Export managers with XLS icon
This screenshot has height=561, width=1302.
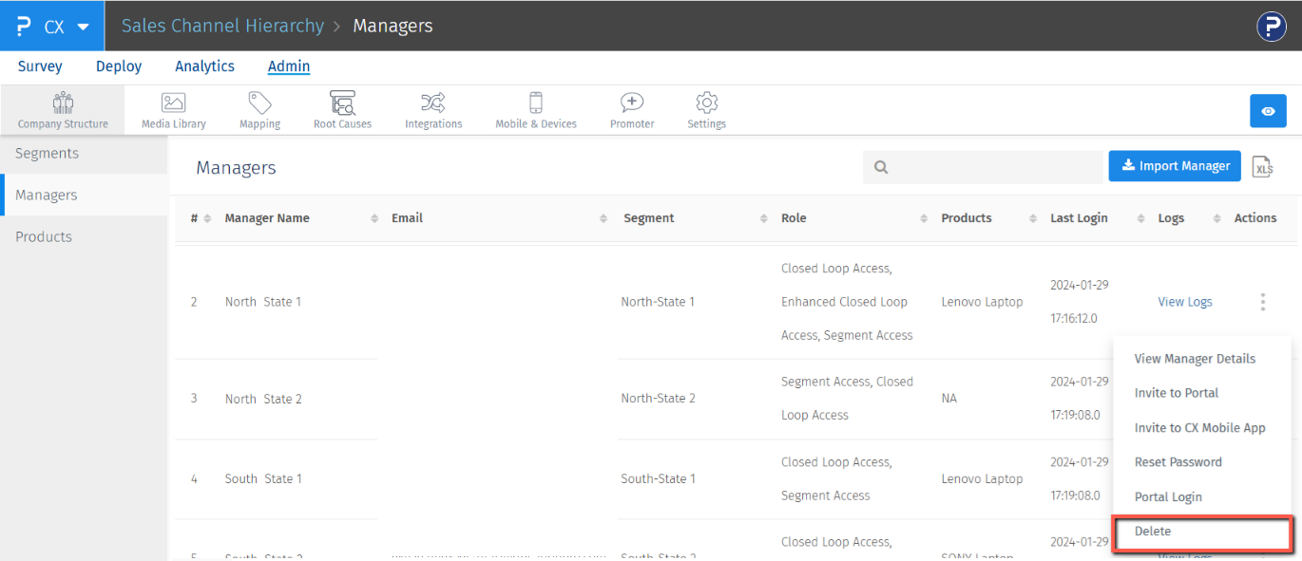tap(1262, 167)
